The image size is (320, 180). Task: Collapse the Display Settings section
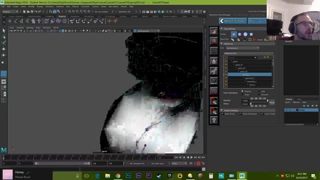(x=221, y=110)
